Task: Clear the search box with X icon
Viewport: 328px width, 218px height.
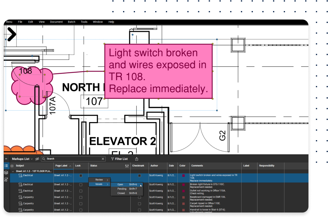Action: [103, 159]
